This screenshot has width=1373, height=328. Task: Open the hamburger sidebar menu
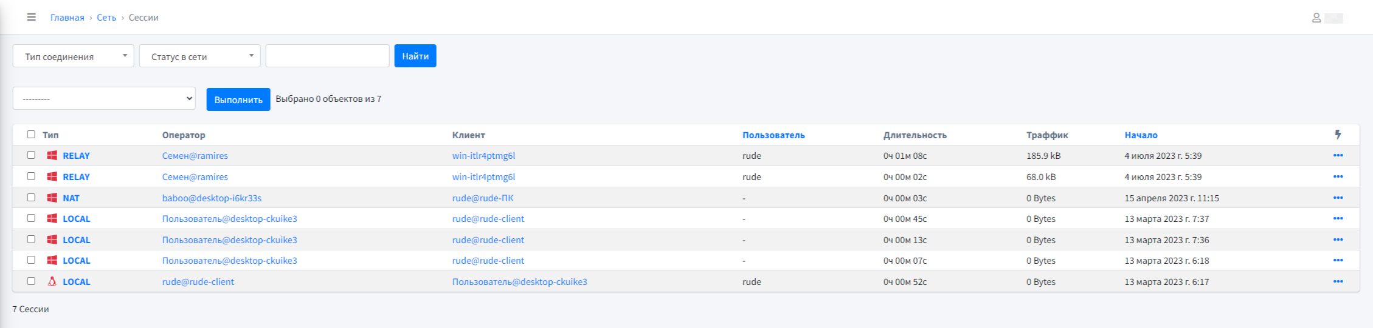pyautogui.click(x=31, y=17)
